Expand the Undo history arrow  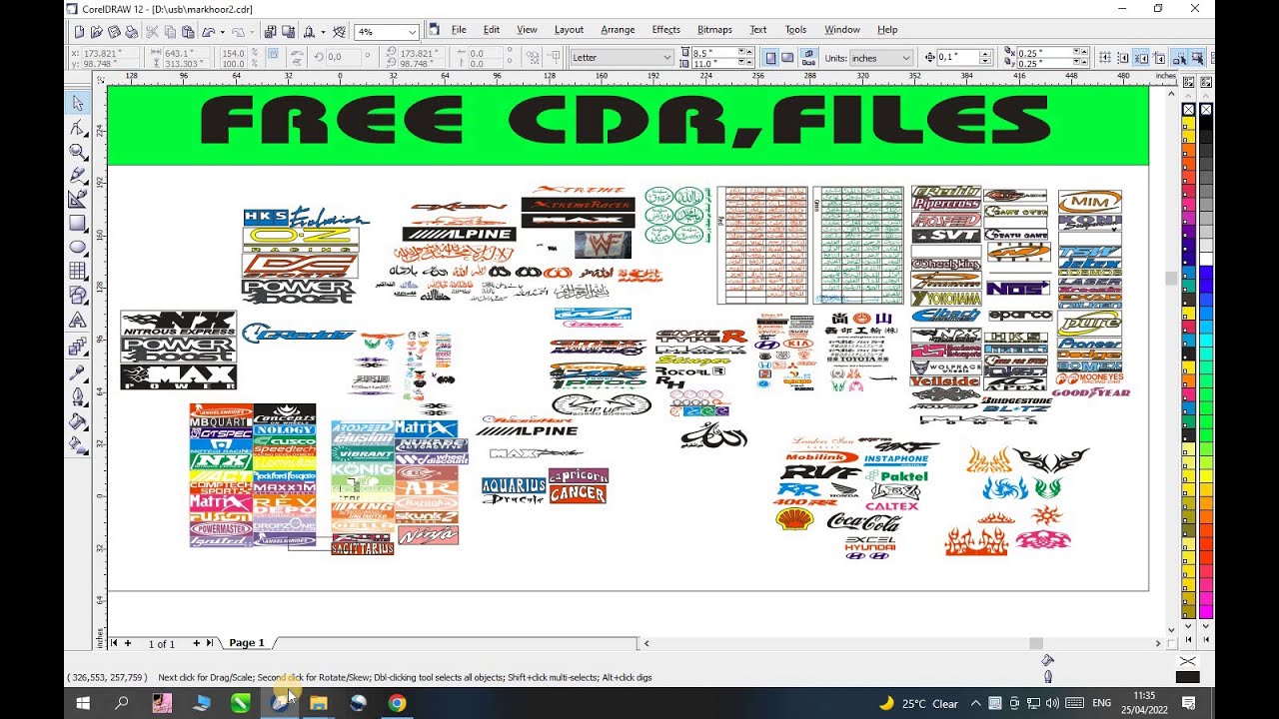(222, 31)
